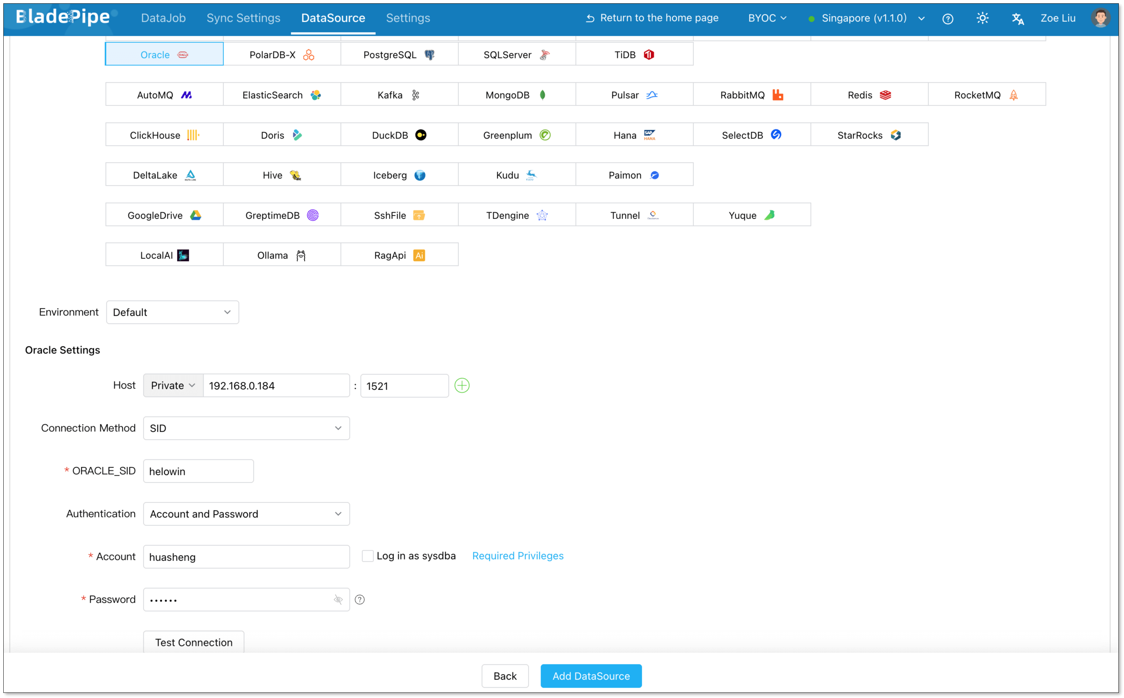Viewport: 1124px width, 698px height.
Task: Click the Zoe Liu avatar picture
Action: point(1100,18)
